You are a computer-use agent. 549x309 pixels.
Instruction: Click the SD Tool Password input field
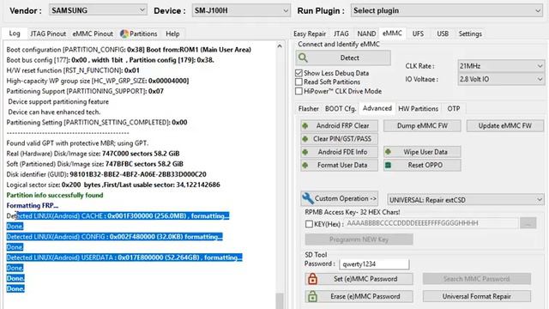(374, 264)
